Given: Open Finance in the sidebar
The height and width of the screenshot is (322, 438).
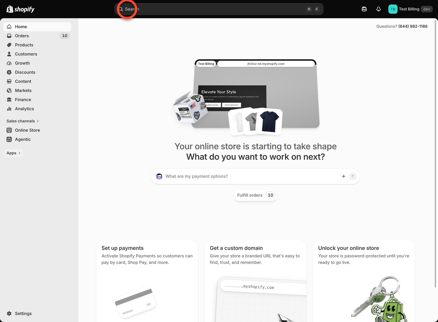Looking at the screenshot, I should click(37, 99).
